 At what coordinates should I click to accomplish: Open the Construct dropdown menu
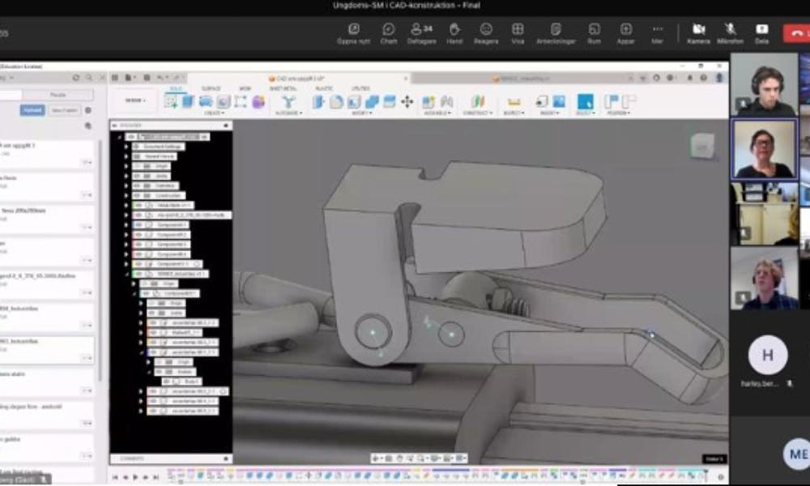(x=478, y=113)
